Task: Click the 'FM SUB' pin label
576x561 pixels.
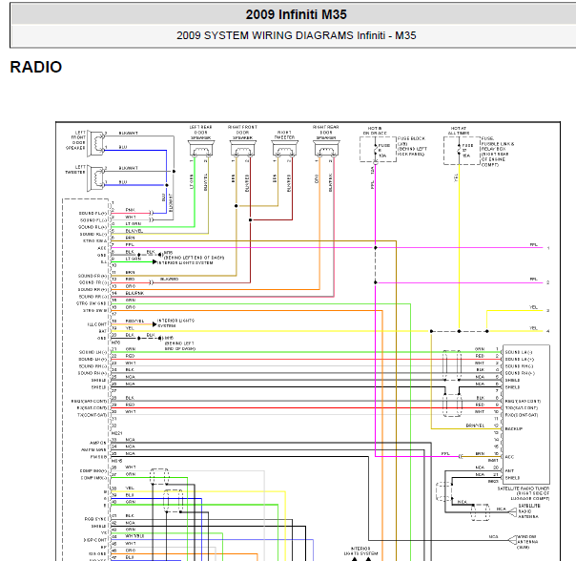Action: pos(98,457)
